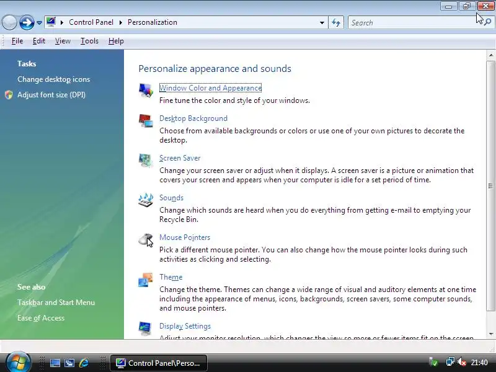Image resolution: width=496 pixels, height=372 pixels.
Task: Click Adjust font size (DPI) task
Action: pos(51,95)
